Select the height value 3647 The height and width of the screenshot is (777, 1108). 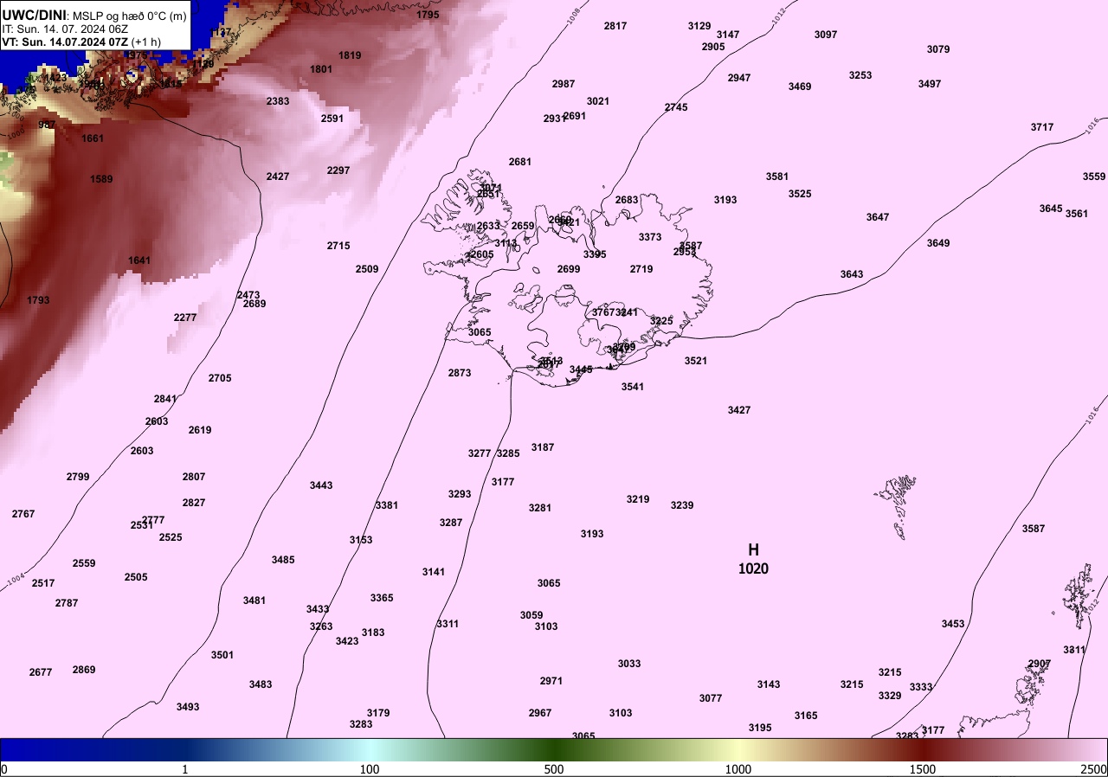(x=878, y=217)
